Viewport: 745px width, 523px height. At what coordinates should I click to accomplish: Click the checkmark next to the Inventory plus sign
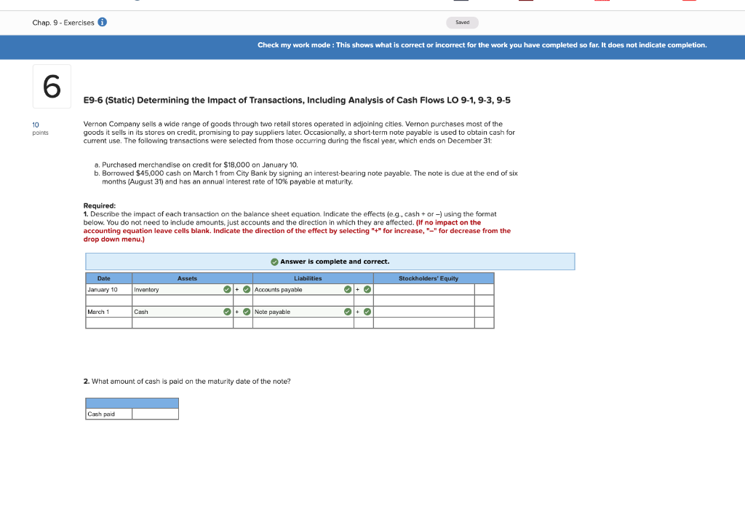pos(246,289)
